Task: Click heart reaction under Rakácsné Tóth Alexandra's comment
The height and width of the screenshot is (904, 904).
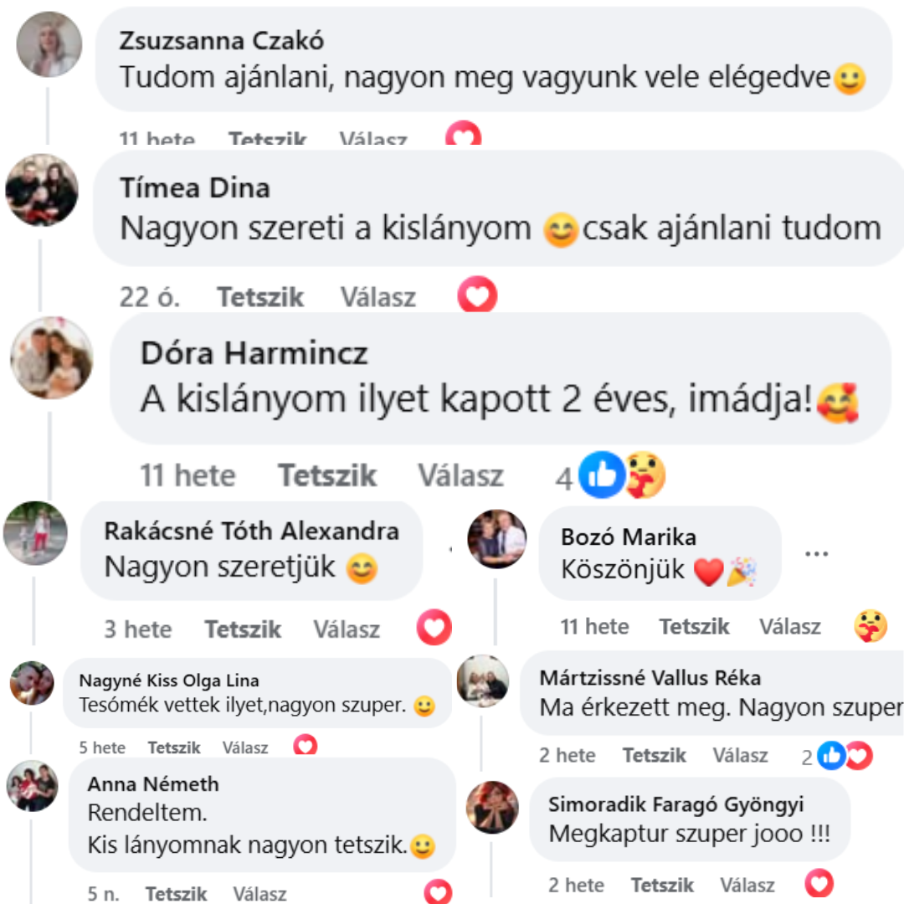Action: pyautogui.click(x=434, y=627)
